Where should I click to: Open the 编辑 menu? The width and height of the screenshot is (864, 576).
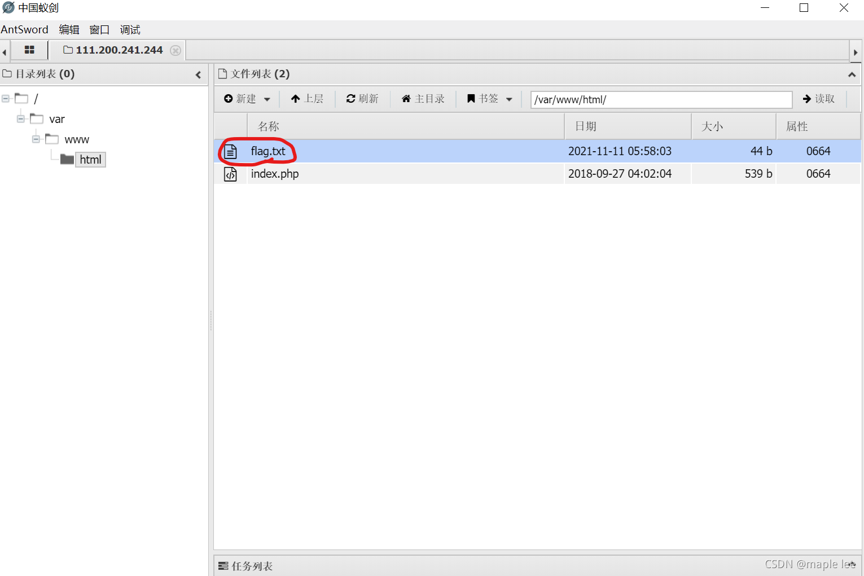coord(69,30)
